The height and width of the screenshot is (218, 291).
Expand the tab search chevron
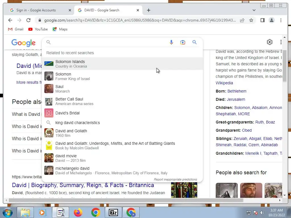point(254,10)
